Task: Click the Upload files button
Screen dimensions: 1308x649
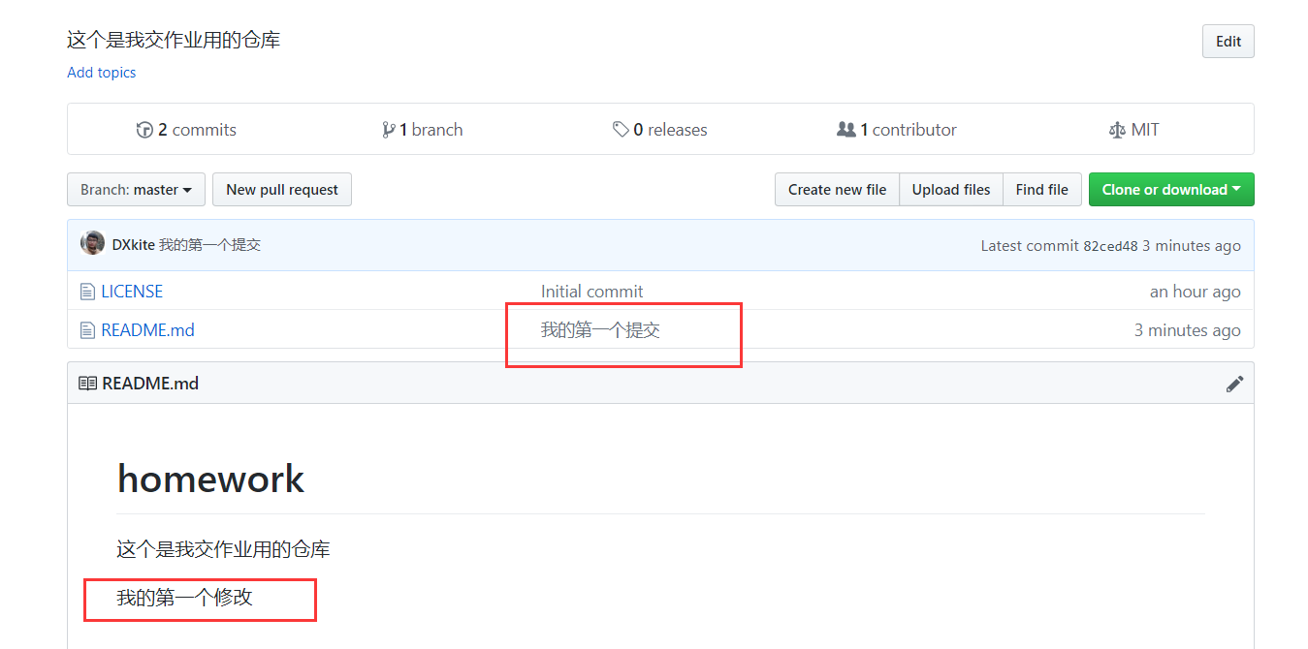Action: coord(950,190)
